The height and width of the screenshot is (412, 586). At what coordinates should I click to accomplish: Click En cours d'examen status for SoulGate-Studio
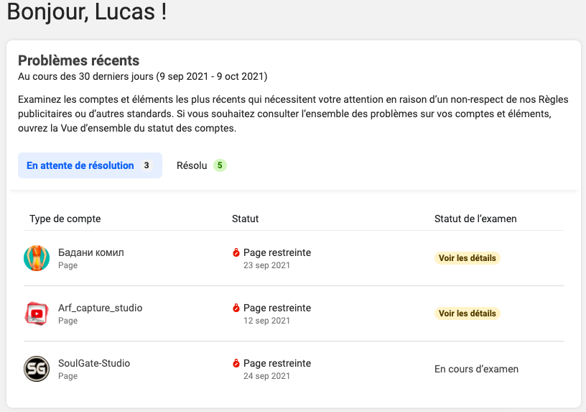477,369
